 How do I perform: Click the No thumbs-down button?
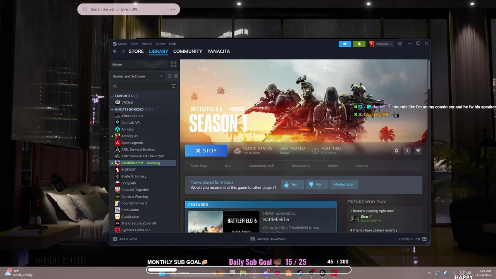pyautogui.click(x=317, y=184)
